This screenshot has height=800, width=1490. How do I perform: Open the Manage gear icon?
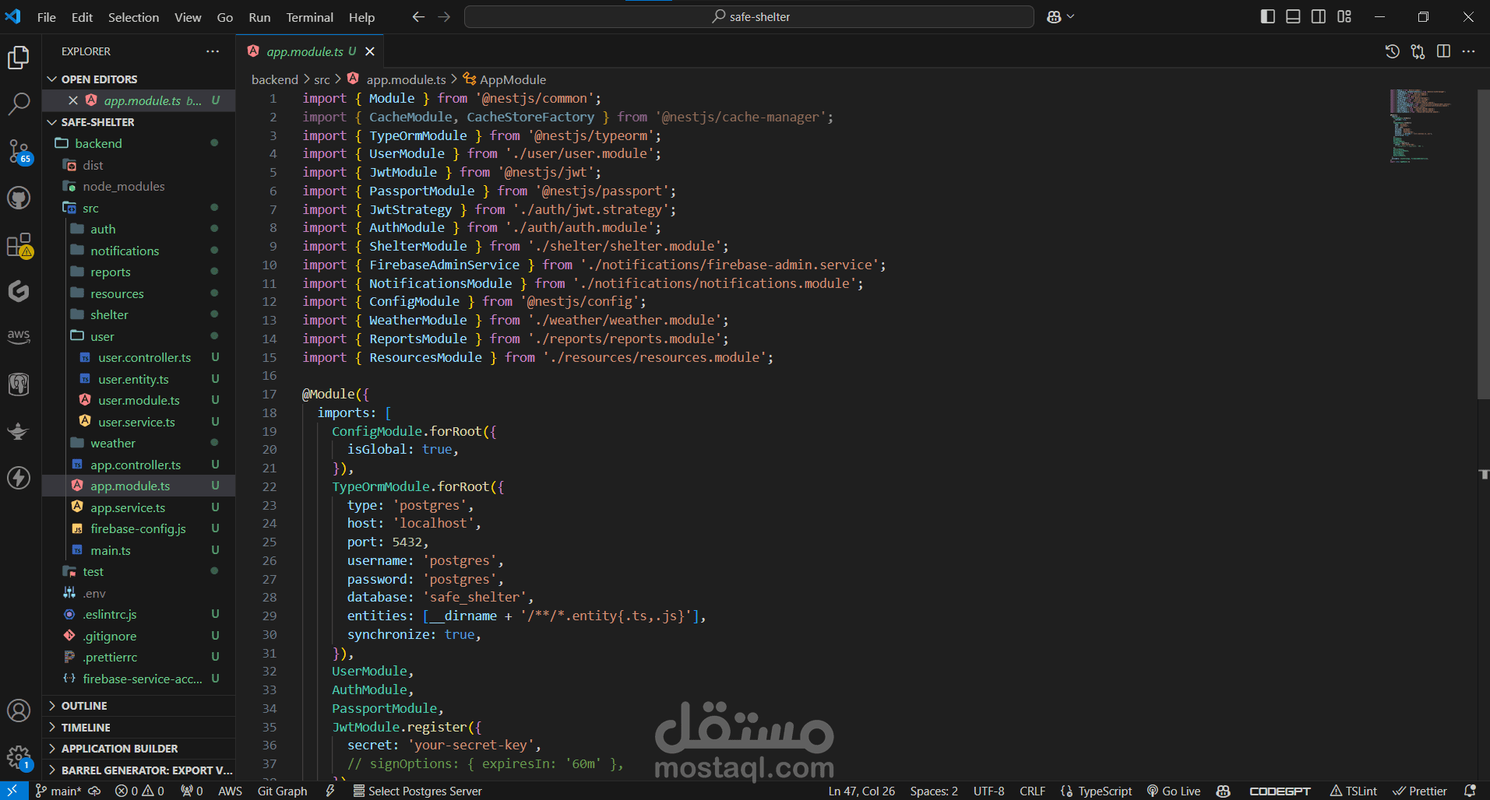point(19,757)
